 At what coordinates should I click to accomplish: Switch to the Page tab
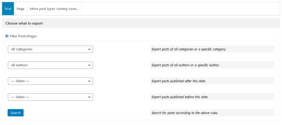click(x=20, y=9)
